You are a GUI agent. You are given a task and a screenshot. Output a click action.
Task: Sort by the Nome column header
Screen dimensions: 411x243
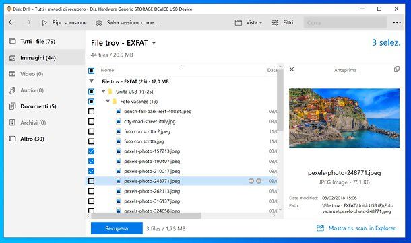107,70
